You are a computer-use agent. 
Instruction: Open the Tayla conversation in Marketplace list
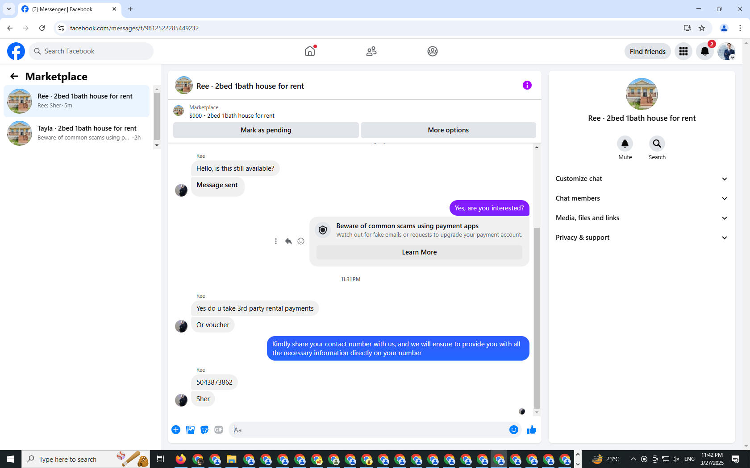click(77, 133)
